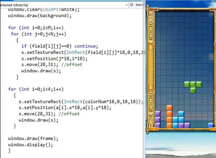Click the "window.clear(Color::White);" line at top
216x158 pixels.
[44, 9]
